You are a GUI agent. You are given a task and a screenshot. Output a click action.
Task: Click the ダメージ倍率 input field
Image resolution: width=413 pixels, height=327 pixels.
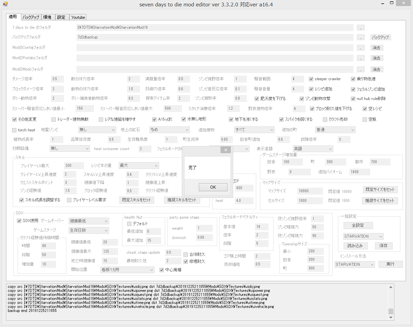click(x=57, y=79)
